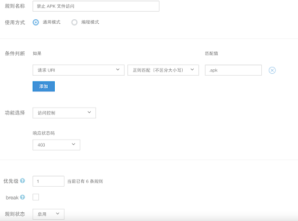
Task: Open the 启用 rule status dropdown
Action: point(48,214)
